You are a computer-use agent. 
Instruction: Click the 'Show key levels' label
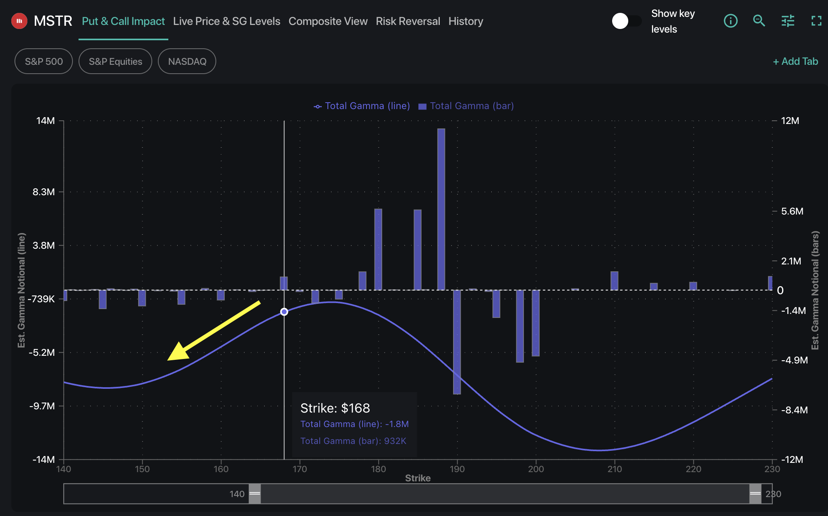coord(673,21)
